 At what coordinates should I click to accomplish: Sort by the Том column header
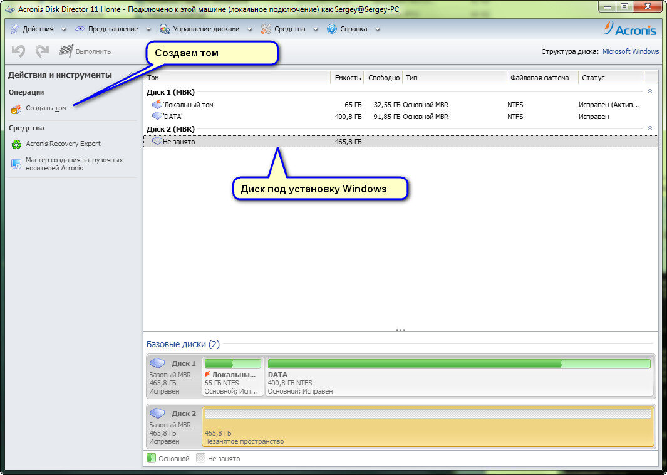coord(237,78)
